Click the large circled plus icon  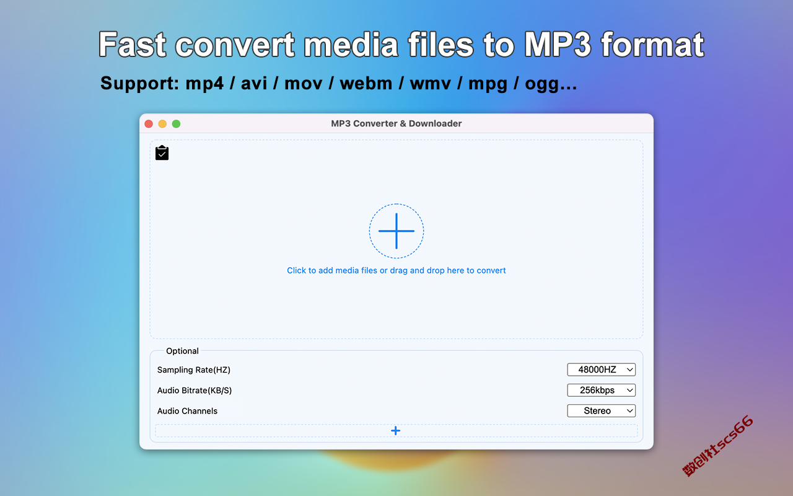tap(396, 231)
